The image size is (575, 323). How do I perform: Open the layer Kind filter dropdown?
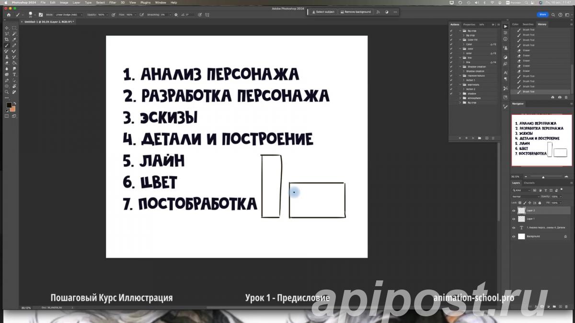tap(521, 190)
